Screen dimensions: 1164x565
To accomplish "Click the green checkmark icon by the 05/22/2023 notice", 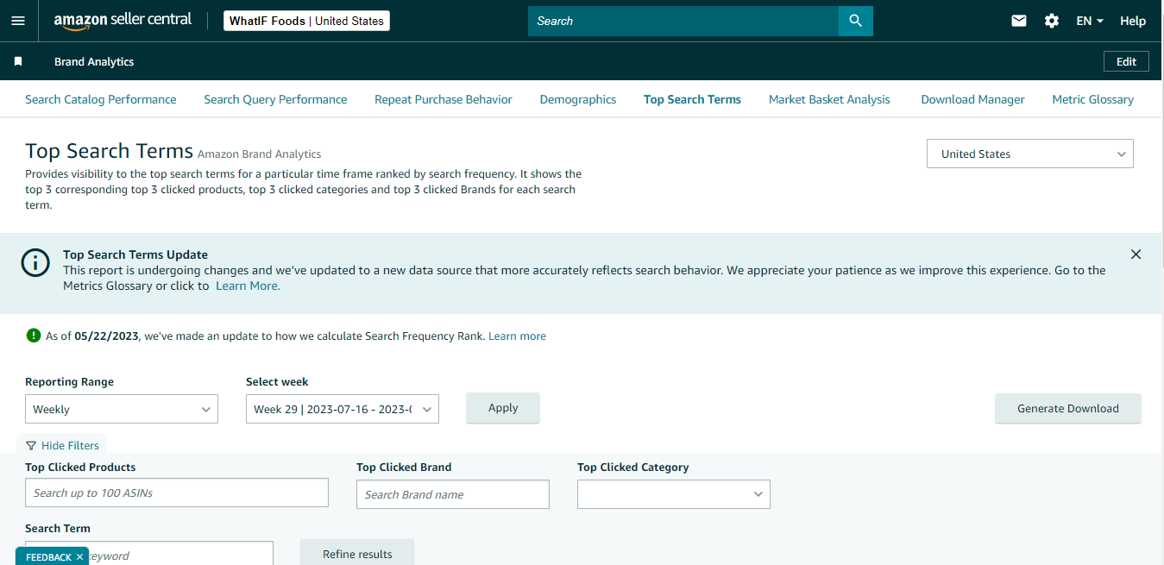I will (32, 336).
